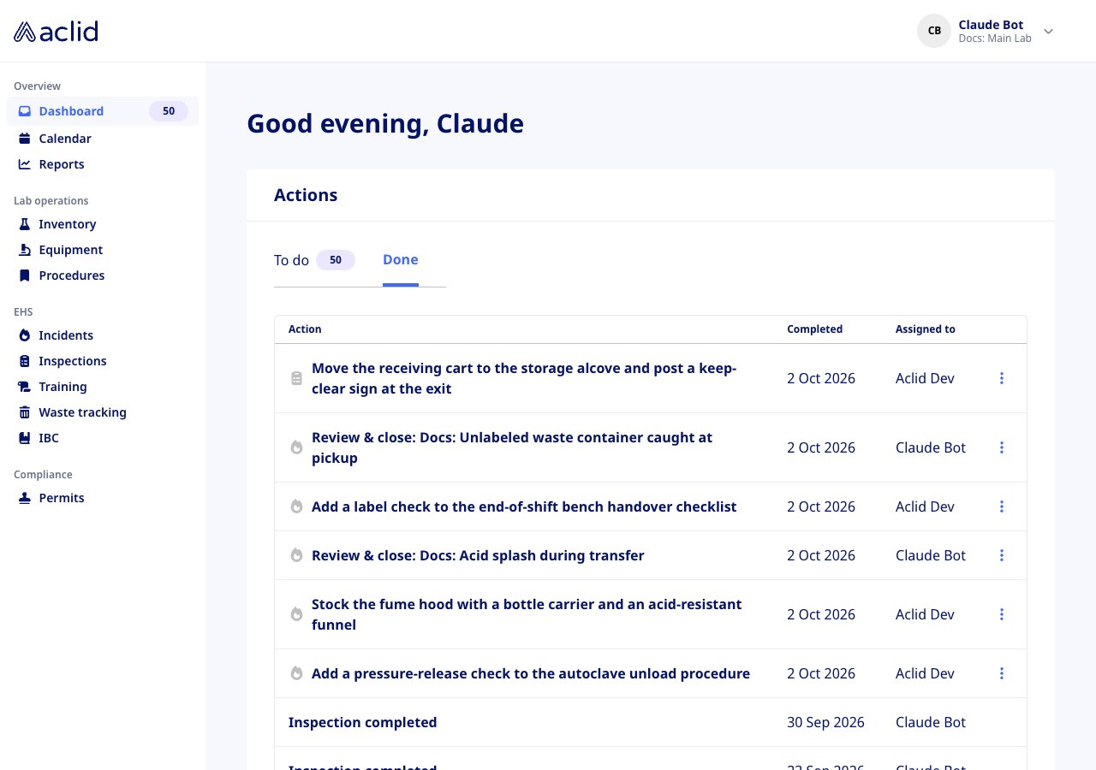1096x770 pixels.
Task: Click the Training icon in sidebar
Action: coord(25,387)
